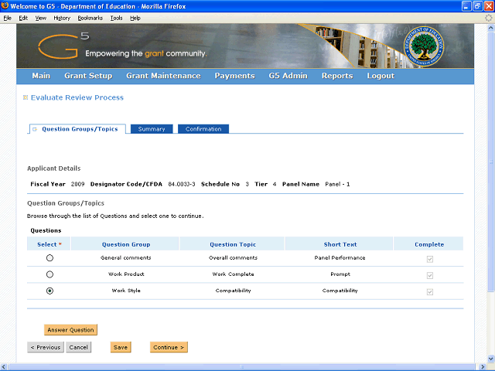Select the General comments radio button
This screenshot has height=371, width=495.
tap(50, 258)
